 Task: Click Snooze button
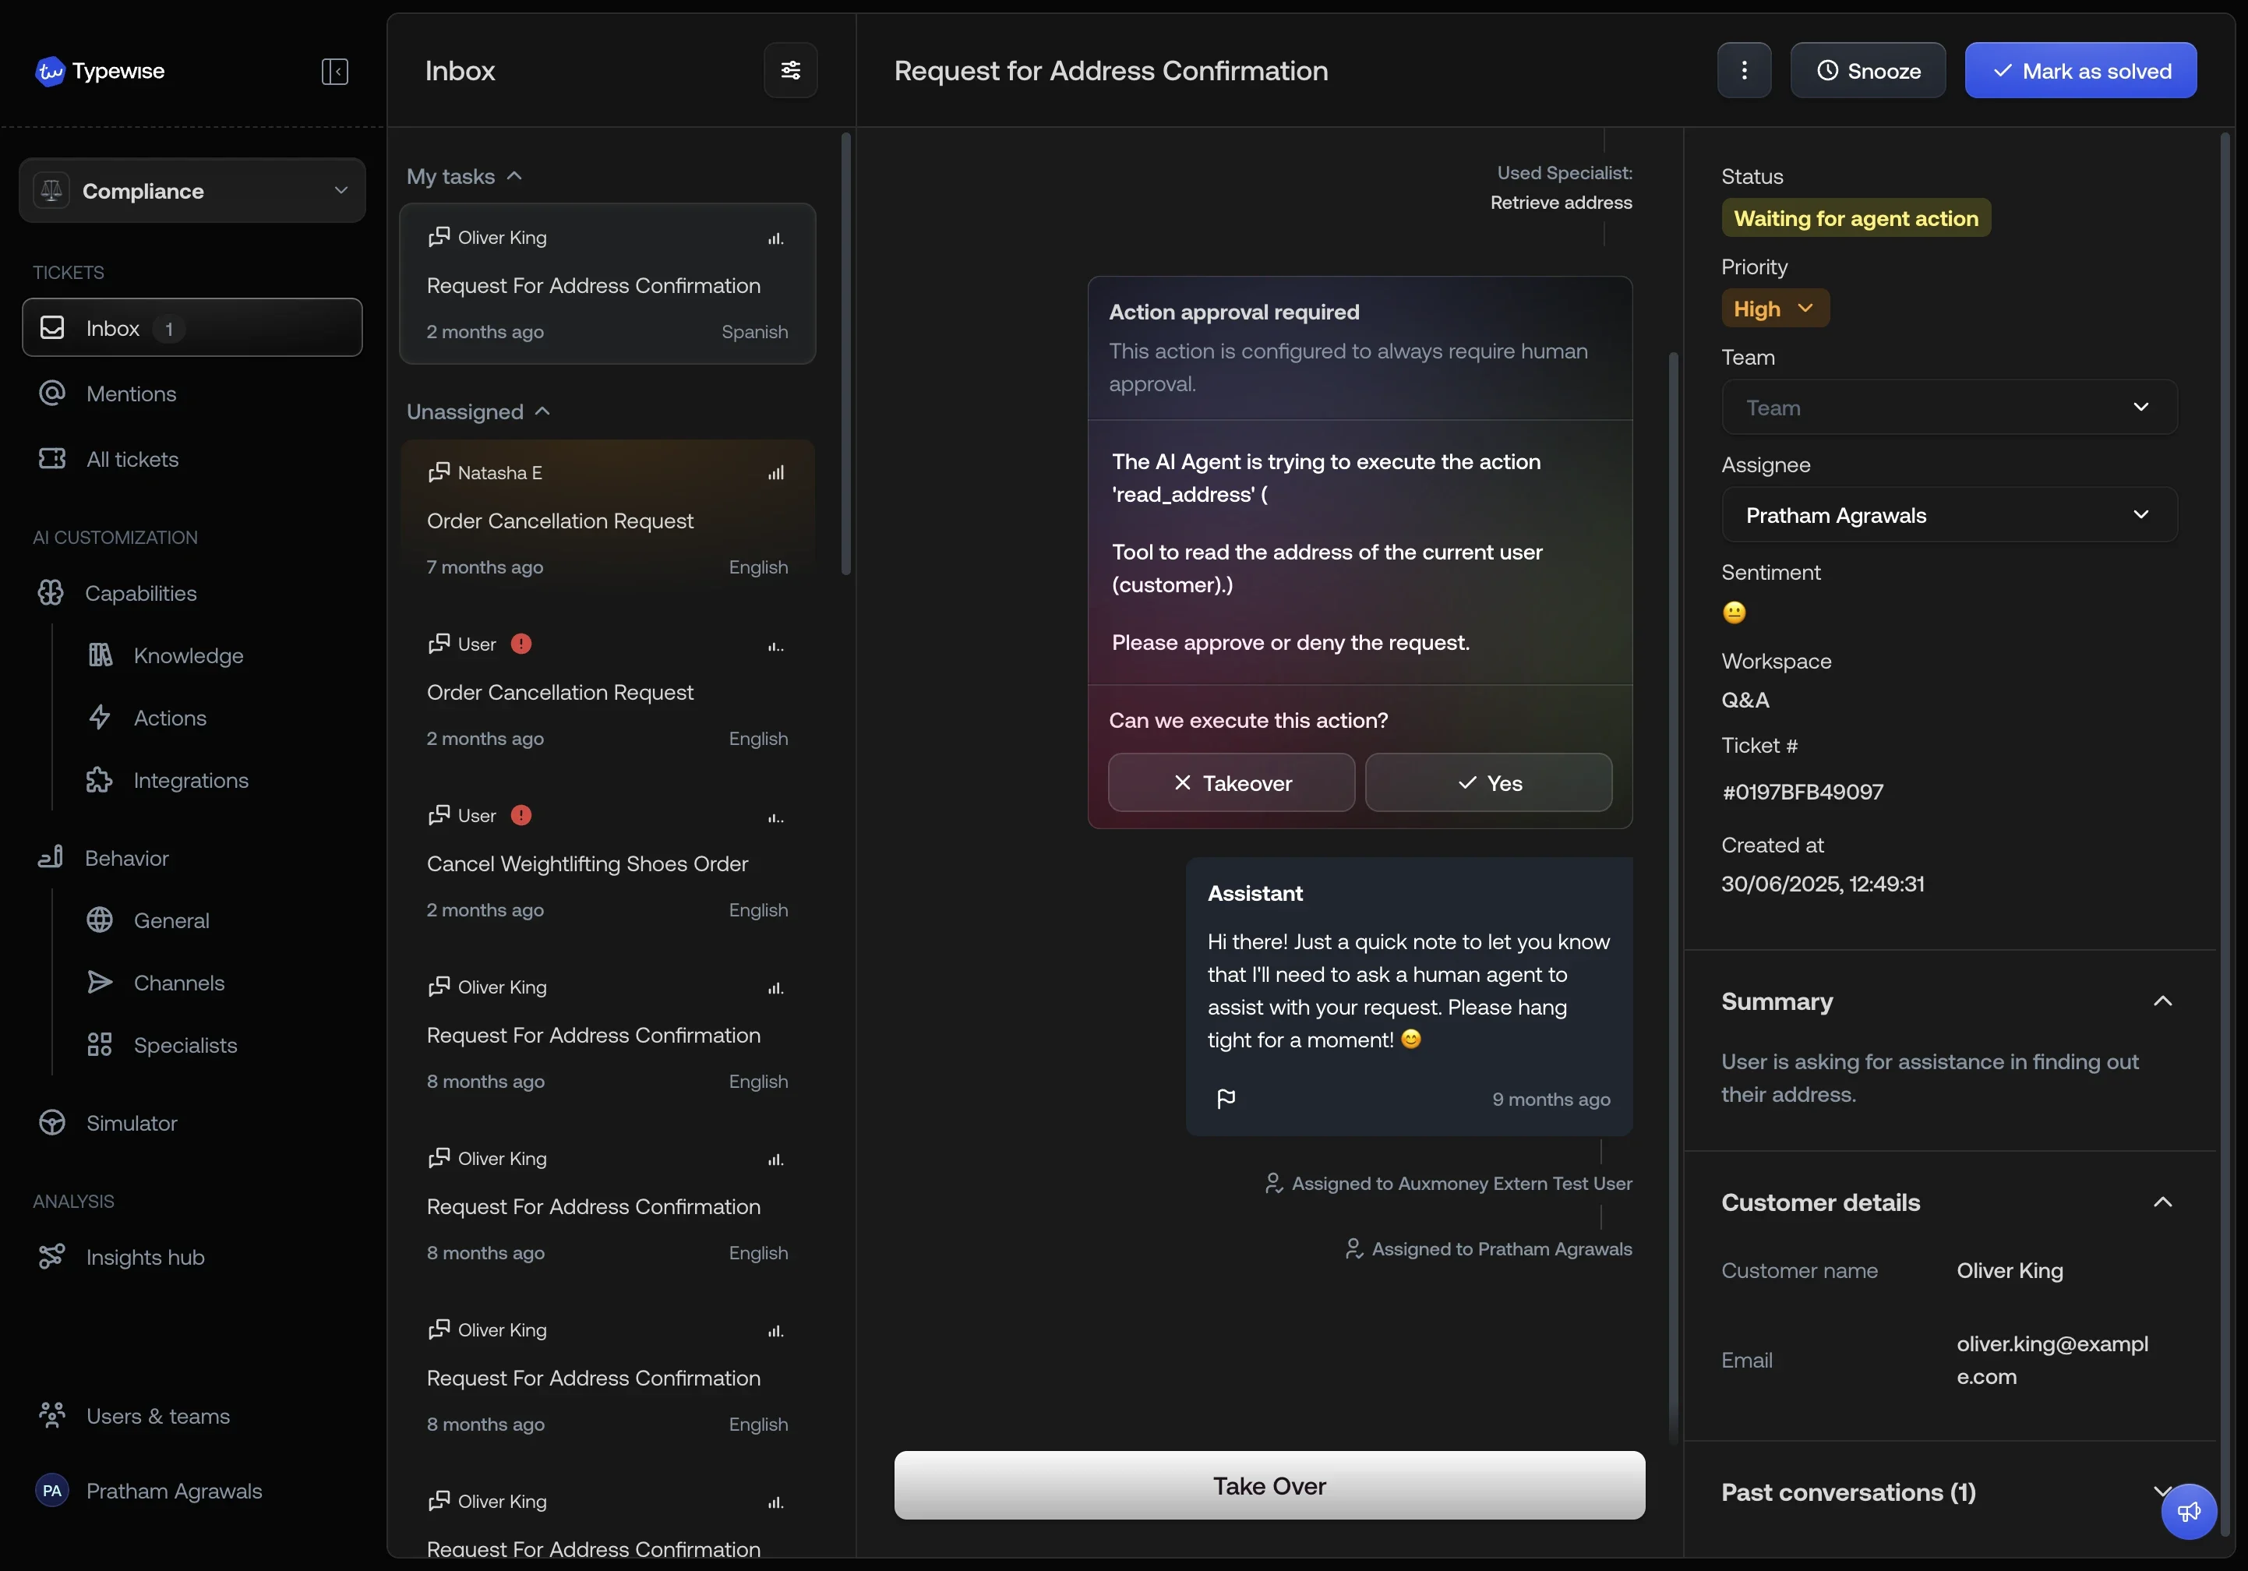click(x=1867, y=70)
